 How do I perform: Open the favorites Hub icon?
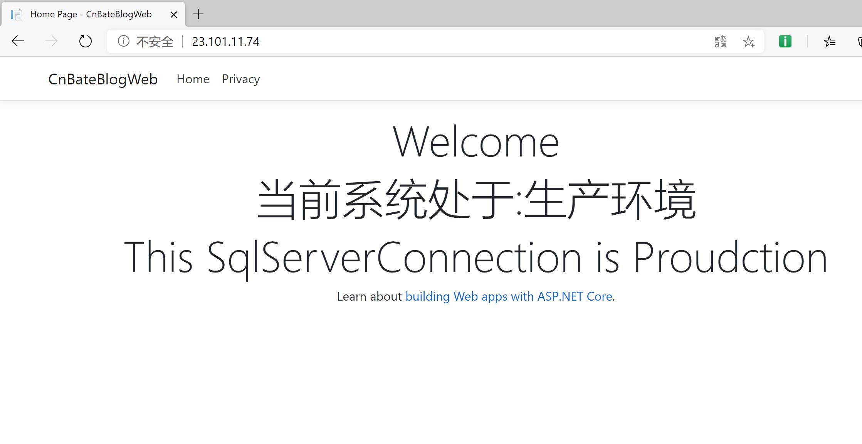pos(829,41)
